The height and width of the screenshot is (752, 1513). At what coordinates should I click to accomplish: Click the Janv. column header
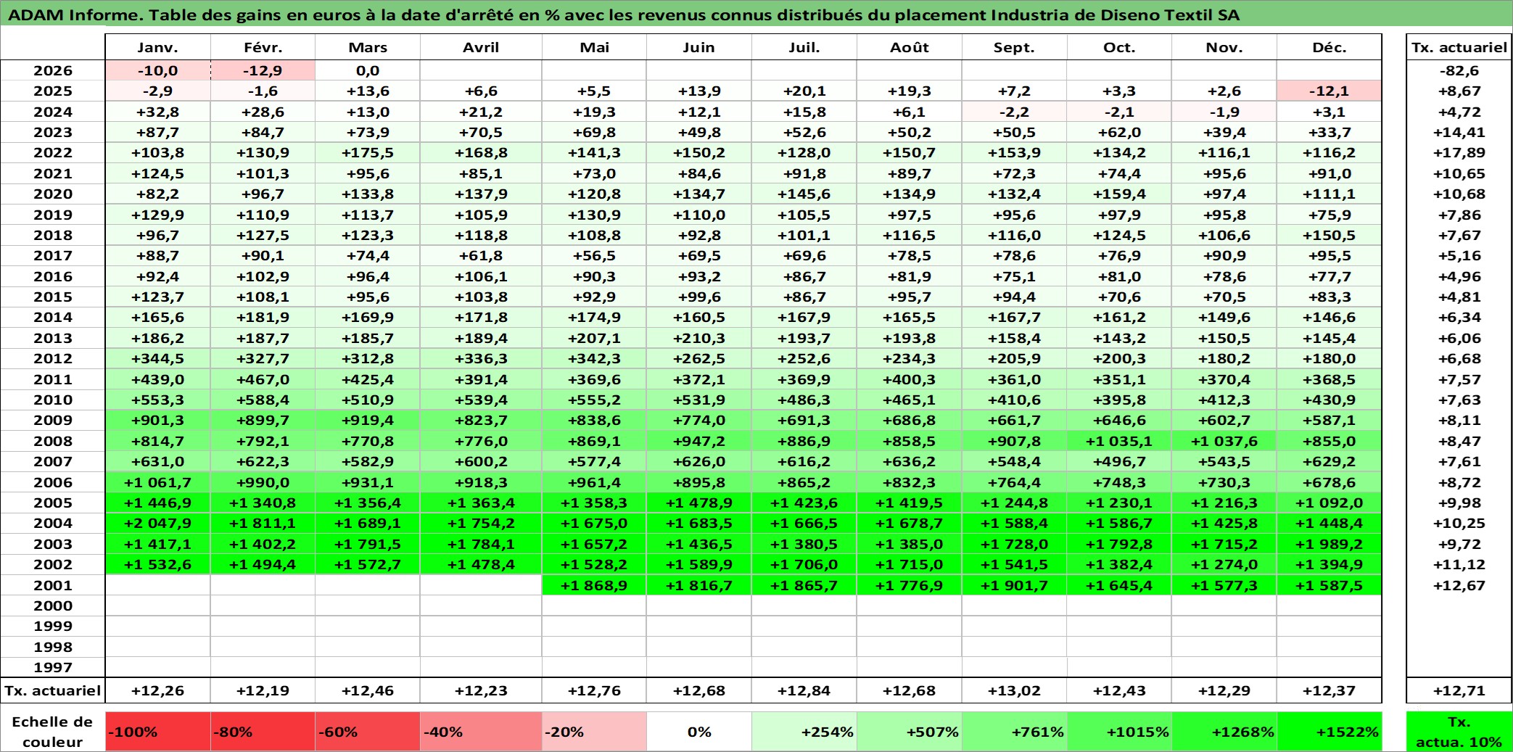point(158,47)
